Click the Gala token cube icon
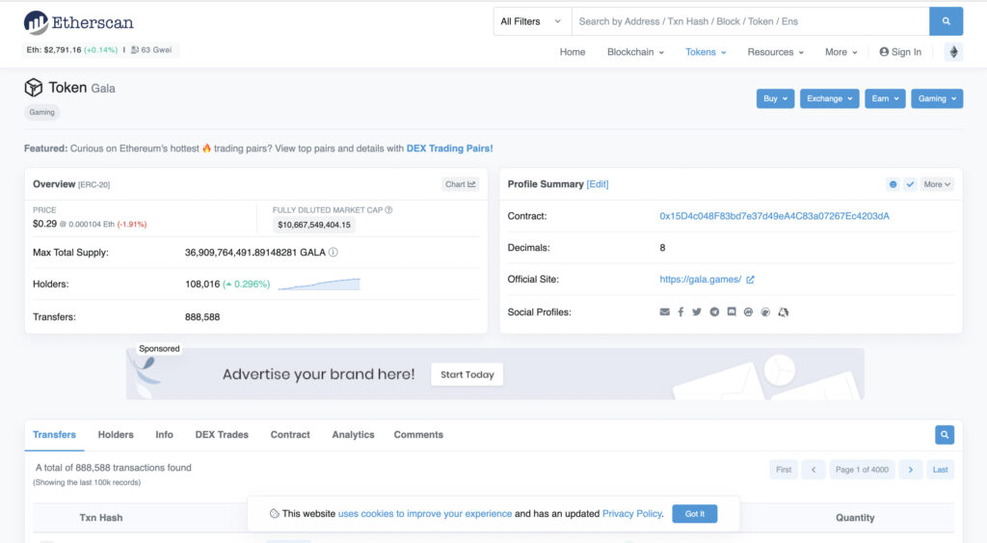 click(x=34, y=88)
